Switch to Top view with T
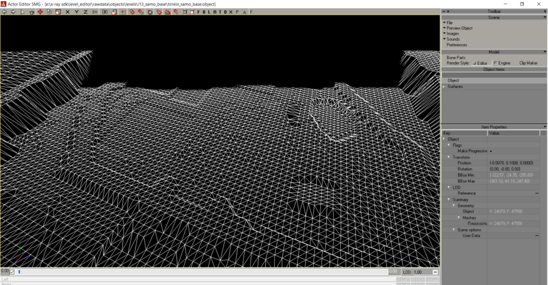The image size is (548, 285). click(x=220, y=12)
